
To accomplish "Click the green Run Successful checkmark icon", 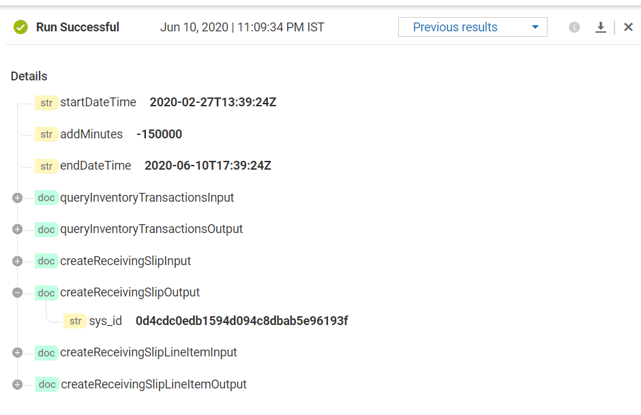I will coord(20,27).
